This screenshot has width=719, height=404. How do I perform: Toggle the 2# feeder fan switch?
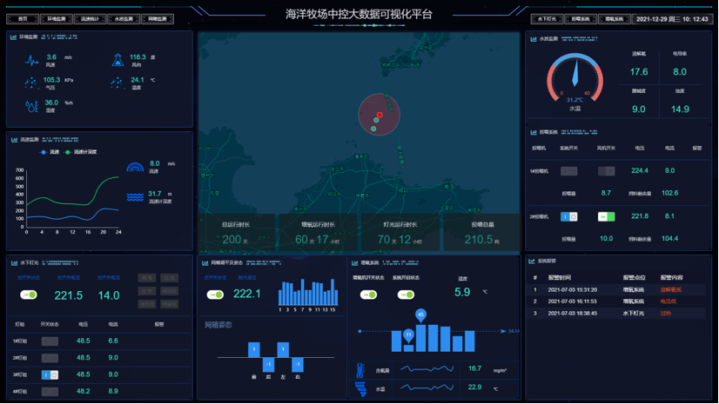606,216
